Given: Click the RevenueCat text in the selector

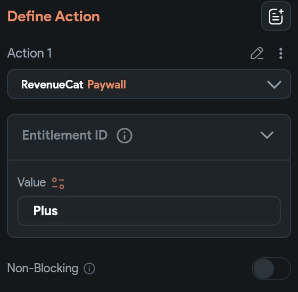Looking at the screenshot, I should pyautogui.click(x=52, y=84).
